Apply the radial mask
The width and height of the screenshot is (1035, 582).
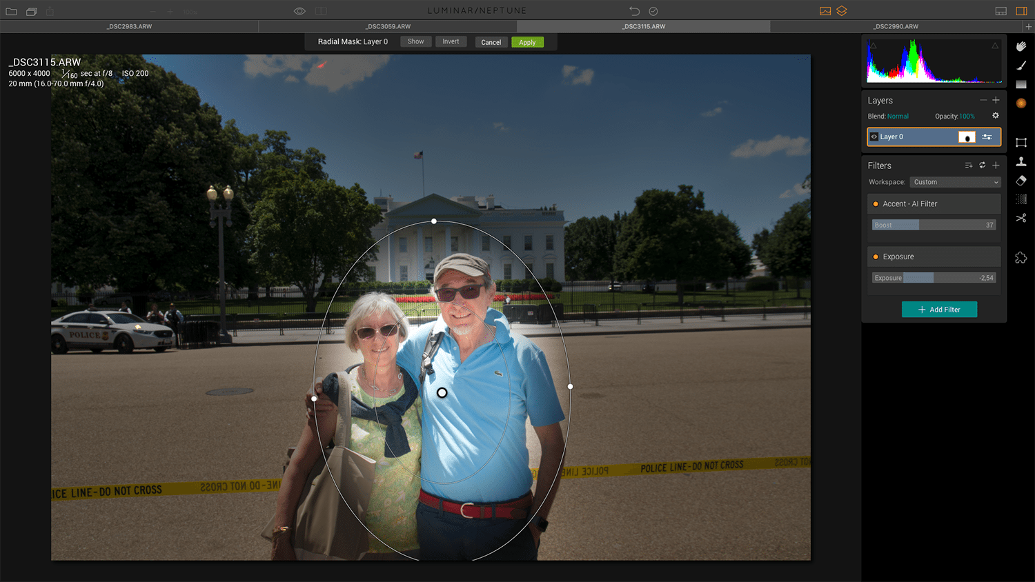527,42
